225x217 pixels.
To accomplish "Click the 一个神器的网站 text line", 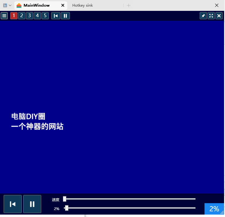I will point(37,126).
